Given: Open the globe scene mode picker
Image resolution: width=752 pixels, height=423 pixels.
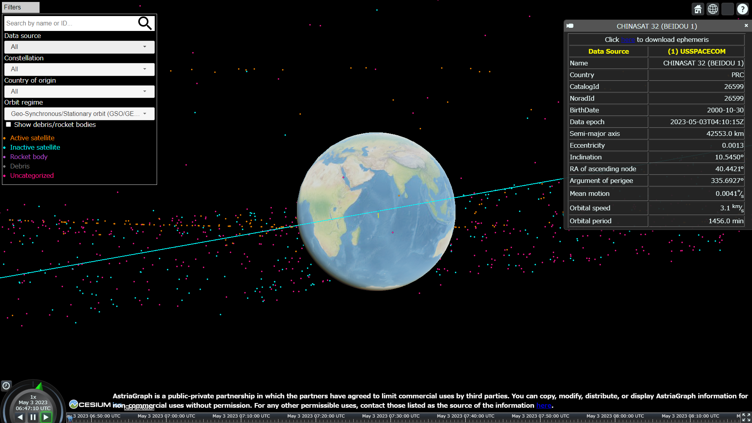Looking at the screenshot, I should point(713,9).
